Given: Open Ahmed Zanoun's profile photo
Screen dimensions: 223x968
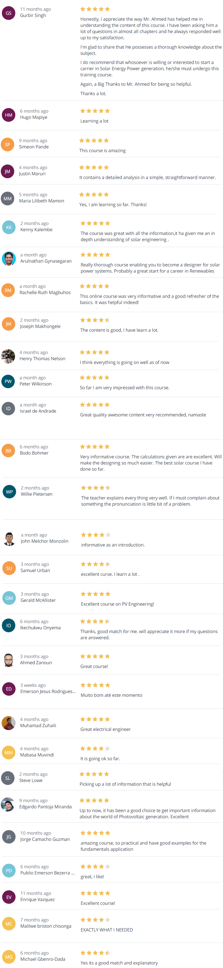Looking at the screenshot, I should pos(9,660).
